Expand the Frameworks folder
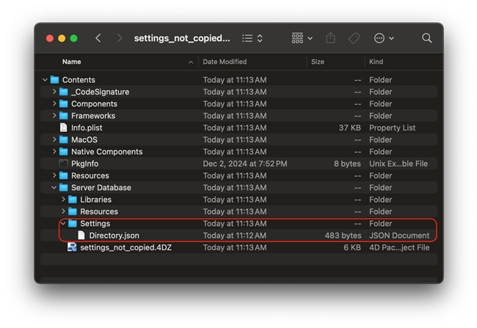Screen dimensions: 477x328 click(54, 116)
